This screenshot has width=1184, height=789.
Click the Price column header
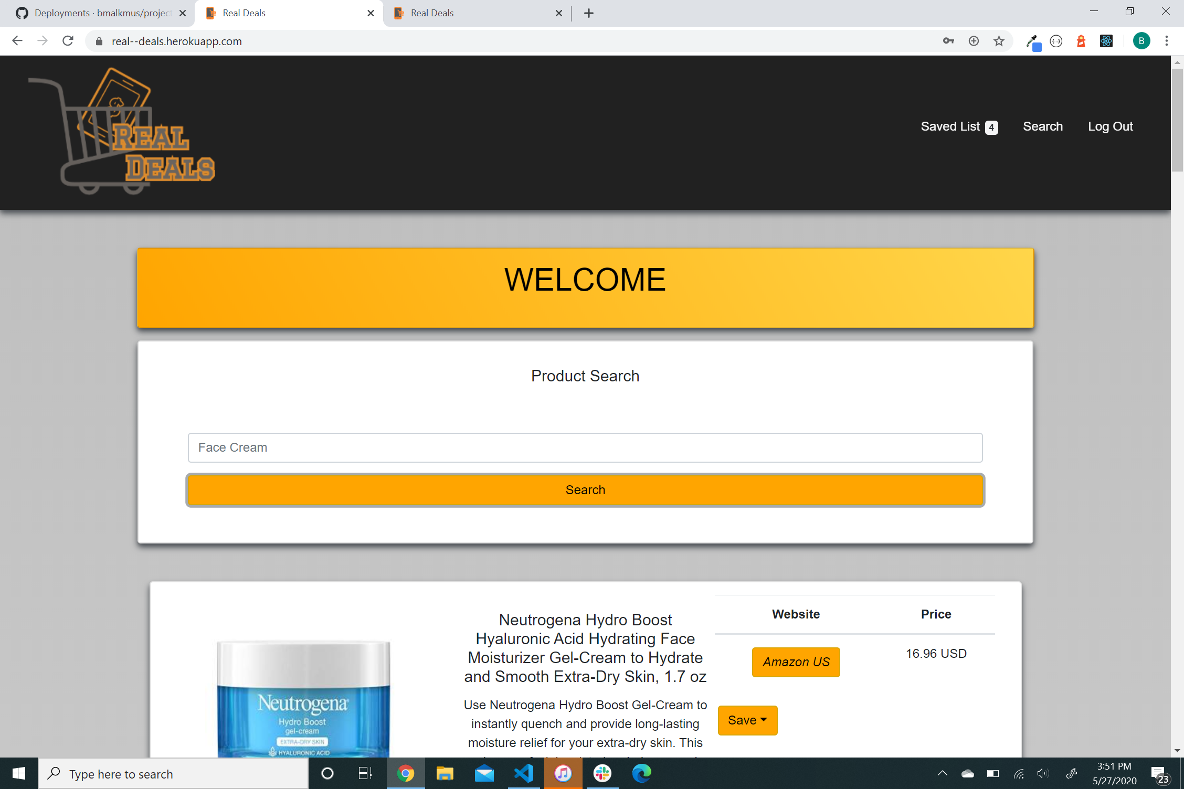point(936,614)
